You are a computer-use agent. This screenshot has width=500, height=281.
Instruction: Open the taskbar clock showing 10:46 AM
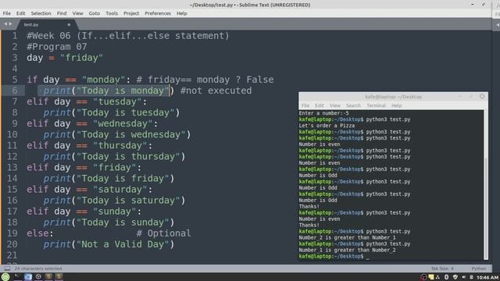487,278
